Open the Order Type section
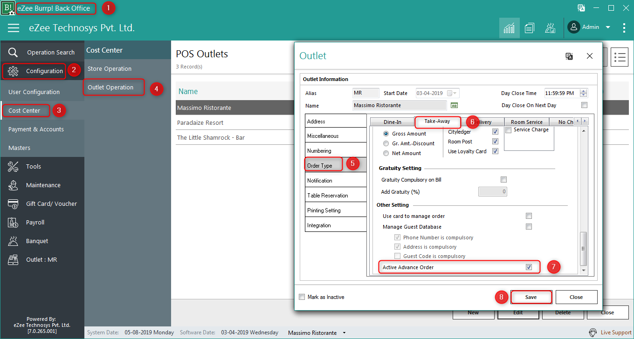 (336, 165)
